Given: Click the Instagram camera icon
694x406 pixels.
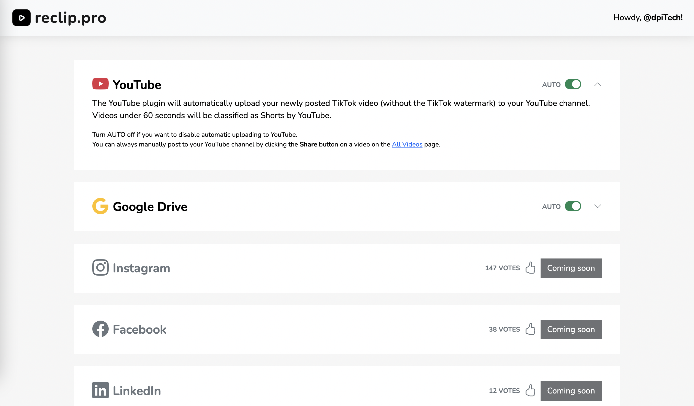Looking at the screenshot, I should [x=100, y=267].
